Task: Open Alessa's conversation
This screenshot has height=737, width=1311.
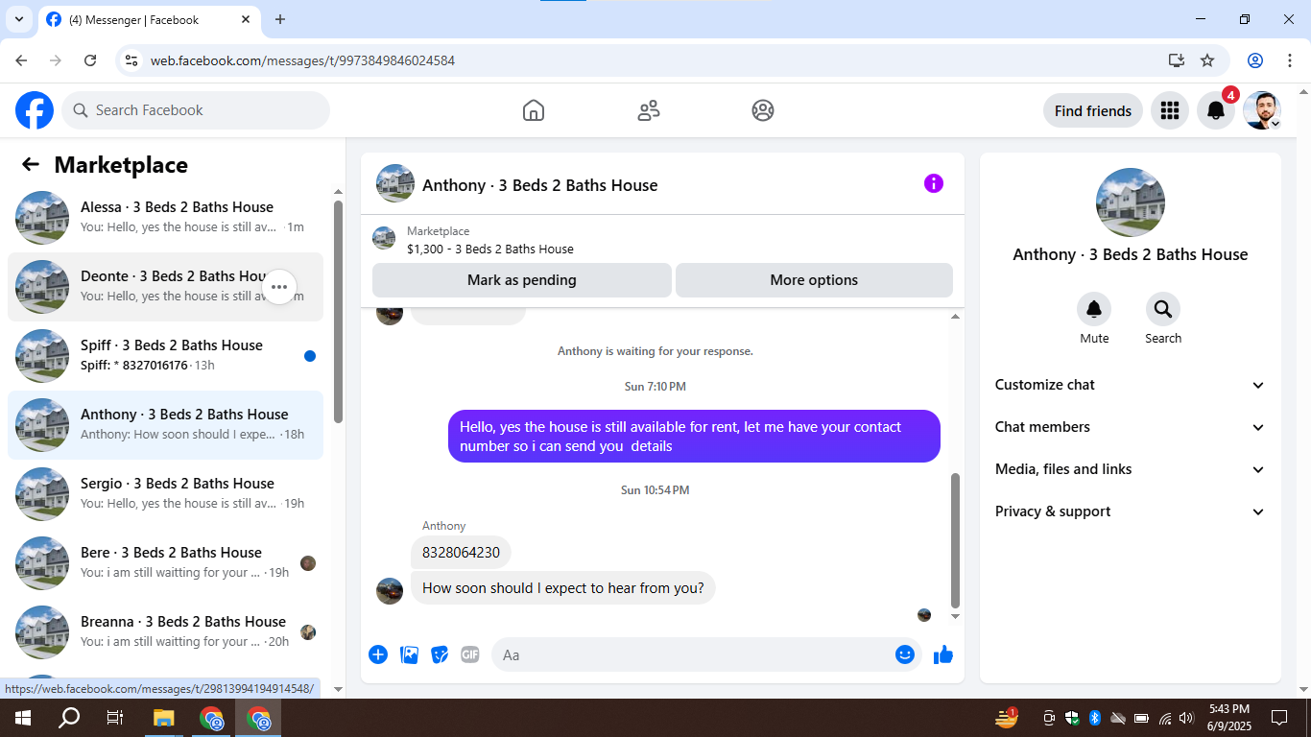Action: tap(165, 218)
